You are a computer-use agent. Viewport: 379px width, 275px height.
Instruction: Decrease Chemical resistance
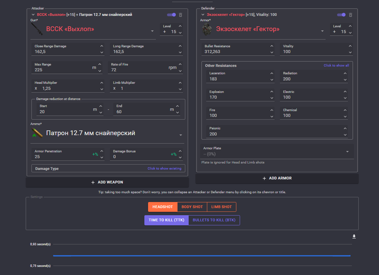point(345,116)
